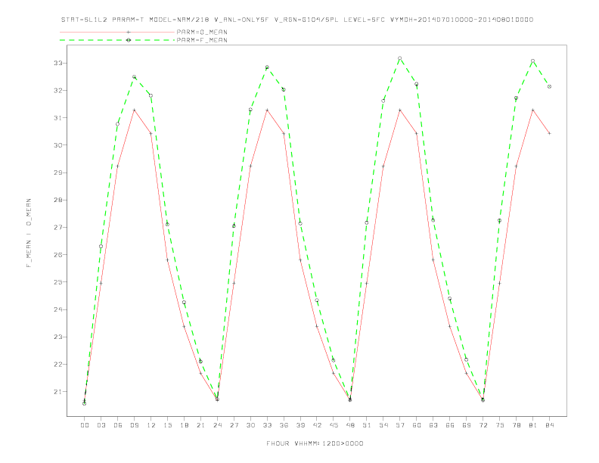
Task: Click x-axis forecast hour label 51
Action: coord(367,425)
